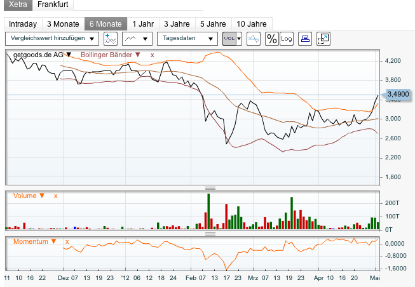The image size is (415, 287).
Task: Open the Momentum panel settings arrow
Action: click(54, 241)
